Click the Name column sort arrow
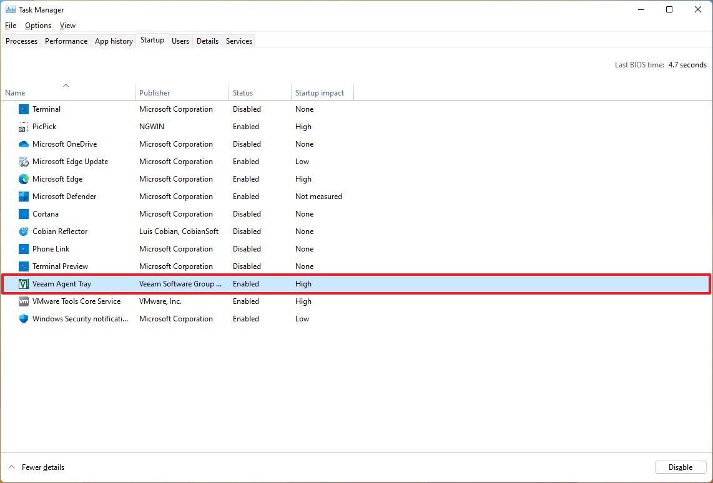713x483 pixels. tap(66, 85)
